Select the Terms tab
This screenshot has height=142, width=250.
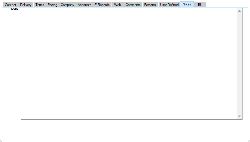pyautogui.click(x=40, y=5)
